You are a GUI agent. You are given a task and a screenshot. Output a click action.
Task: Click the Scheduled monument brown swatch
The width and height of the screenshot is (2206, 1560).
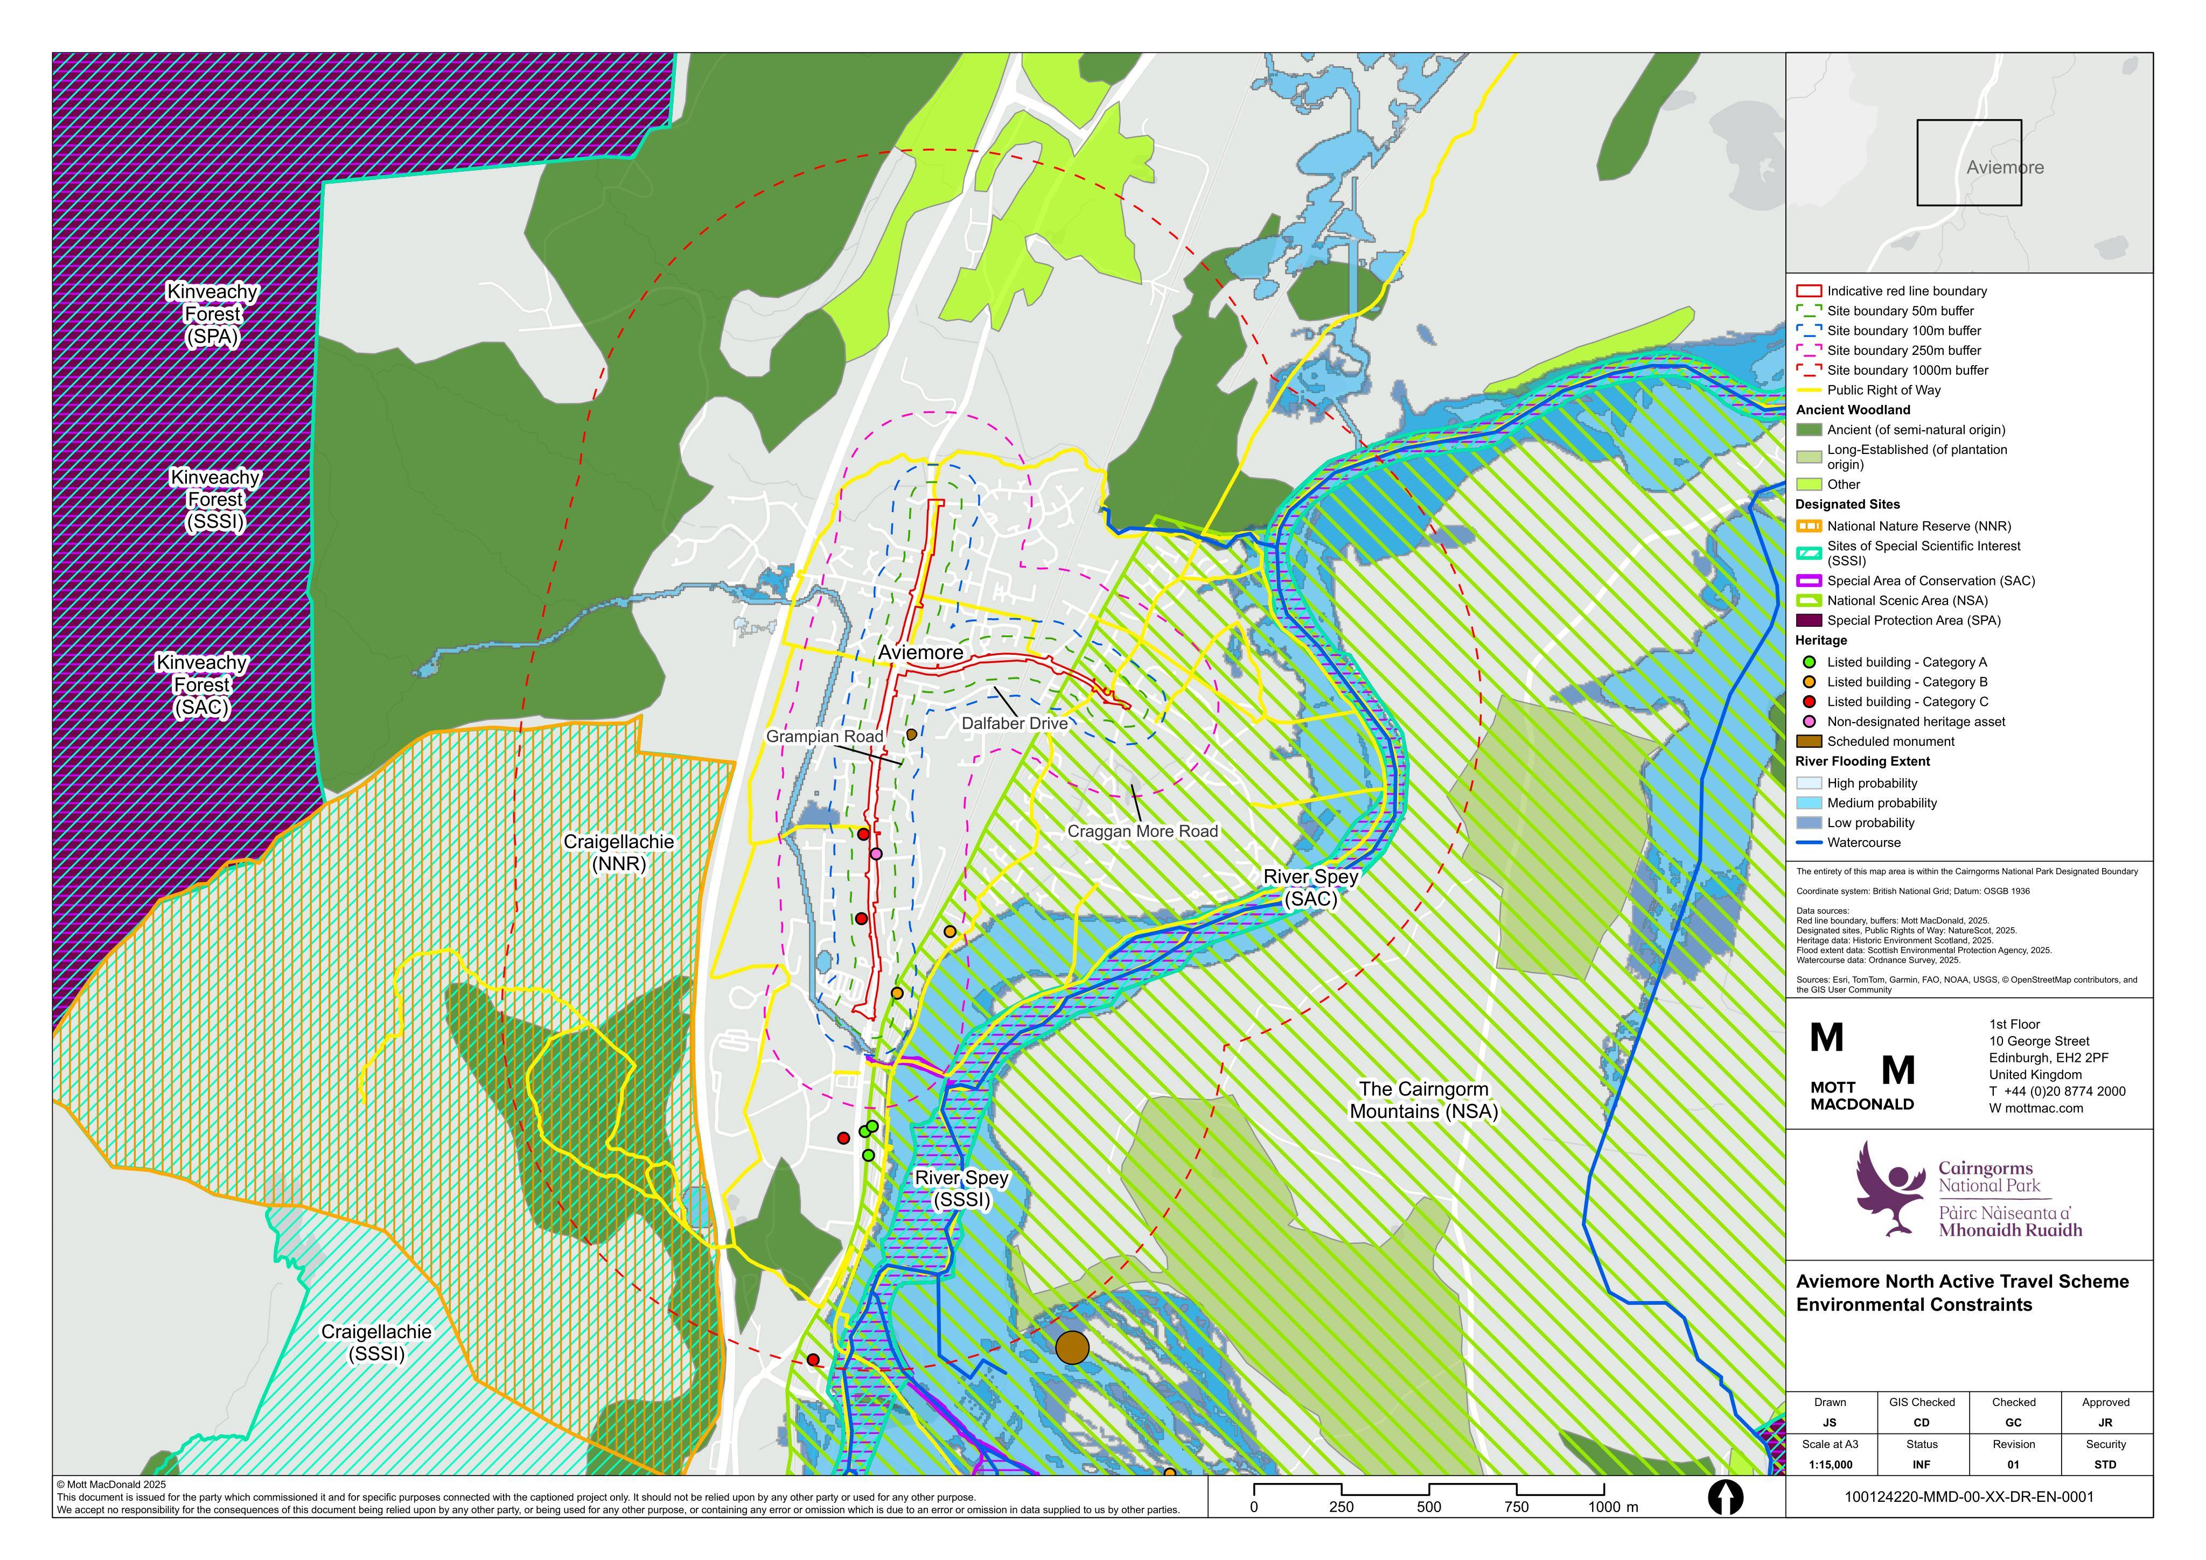point(1809,741)
